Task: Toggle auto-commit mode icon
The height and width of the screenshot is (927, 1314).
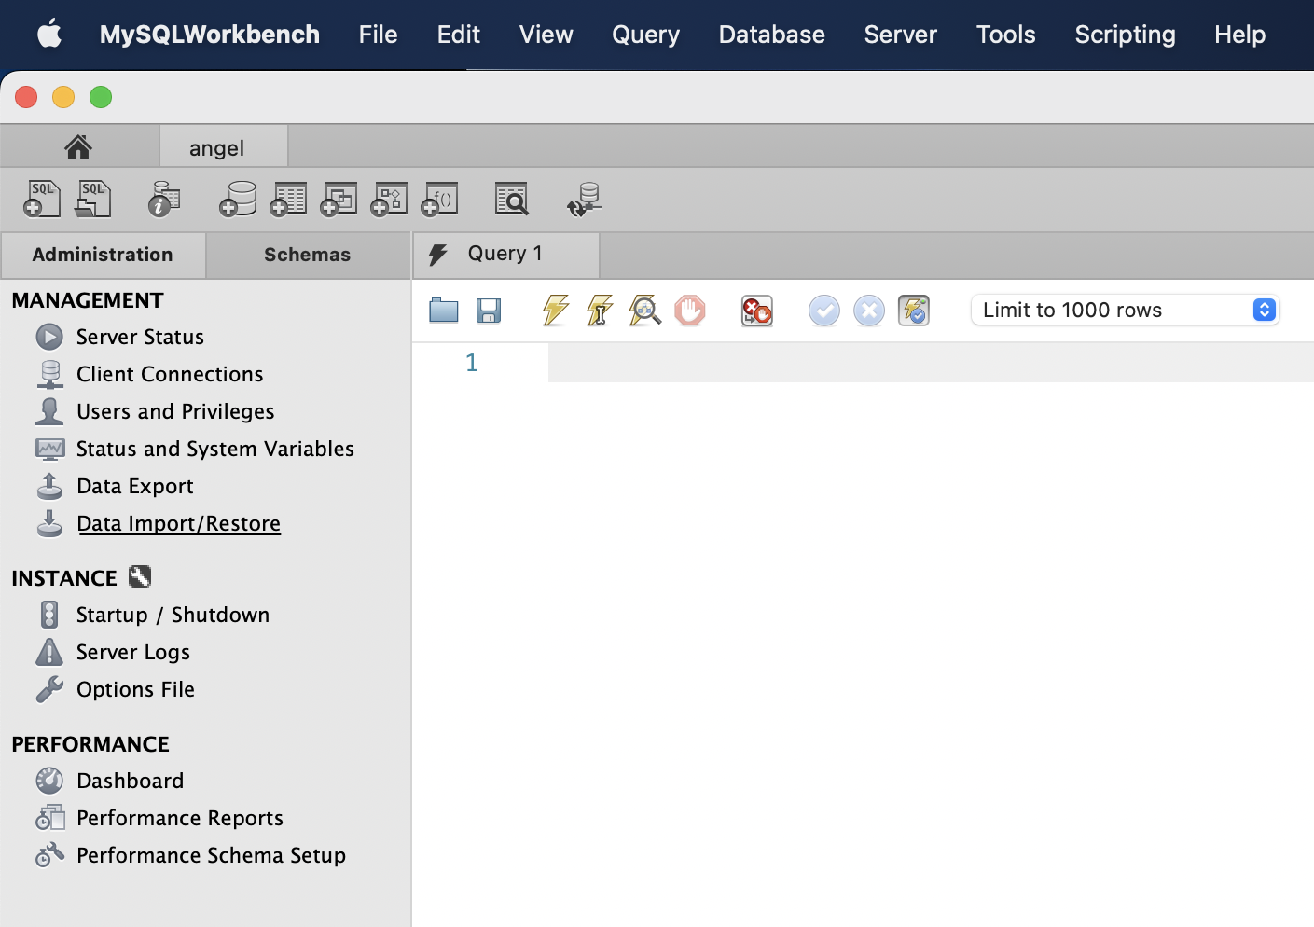Action: coord(914,311)
